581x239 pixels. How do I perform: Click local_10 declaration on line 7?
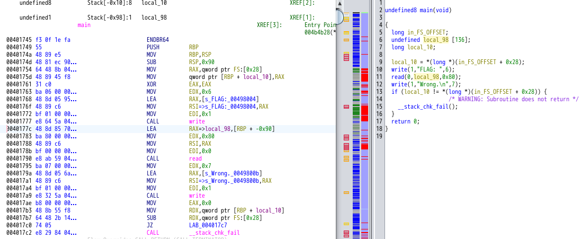tap(421, 47)
